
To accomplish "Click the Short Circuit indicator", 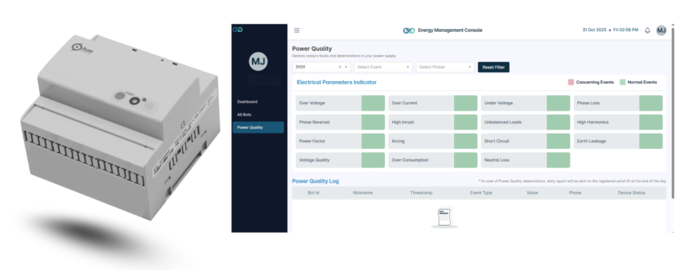I will pyautogui.click(x=525, y=141).
